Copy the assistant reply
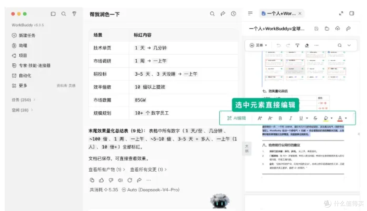Screen dimensions: 367x211 pyautogui.click(x=92, y=180)
